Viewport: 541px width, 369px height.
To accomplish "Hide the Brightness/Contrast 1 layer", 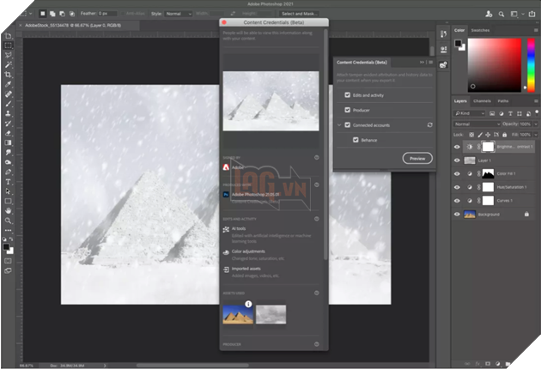I will pyautogui.click(x=457, y=147).
